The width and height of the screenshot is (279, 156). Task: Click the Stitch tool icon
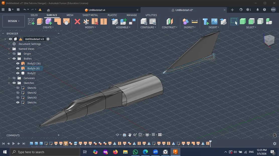[104, 21]
